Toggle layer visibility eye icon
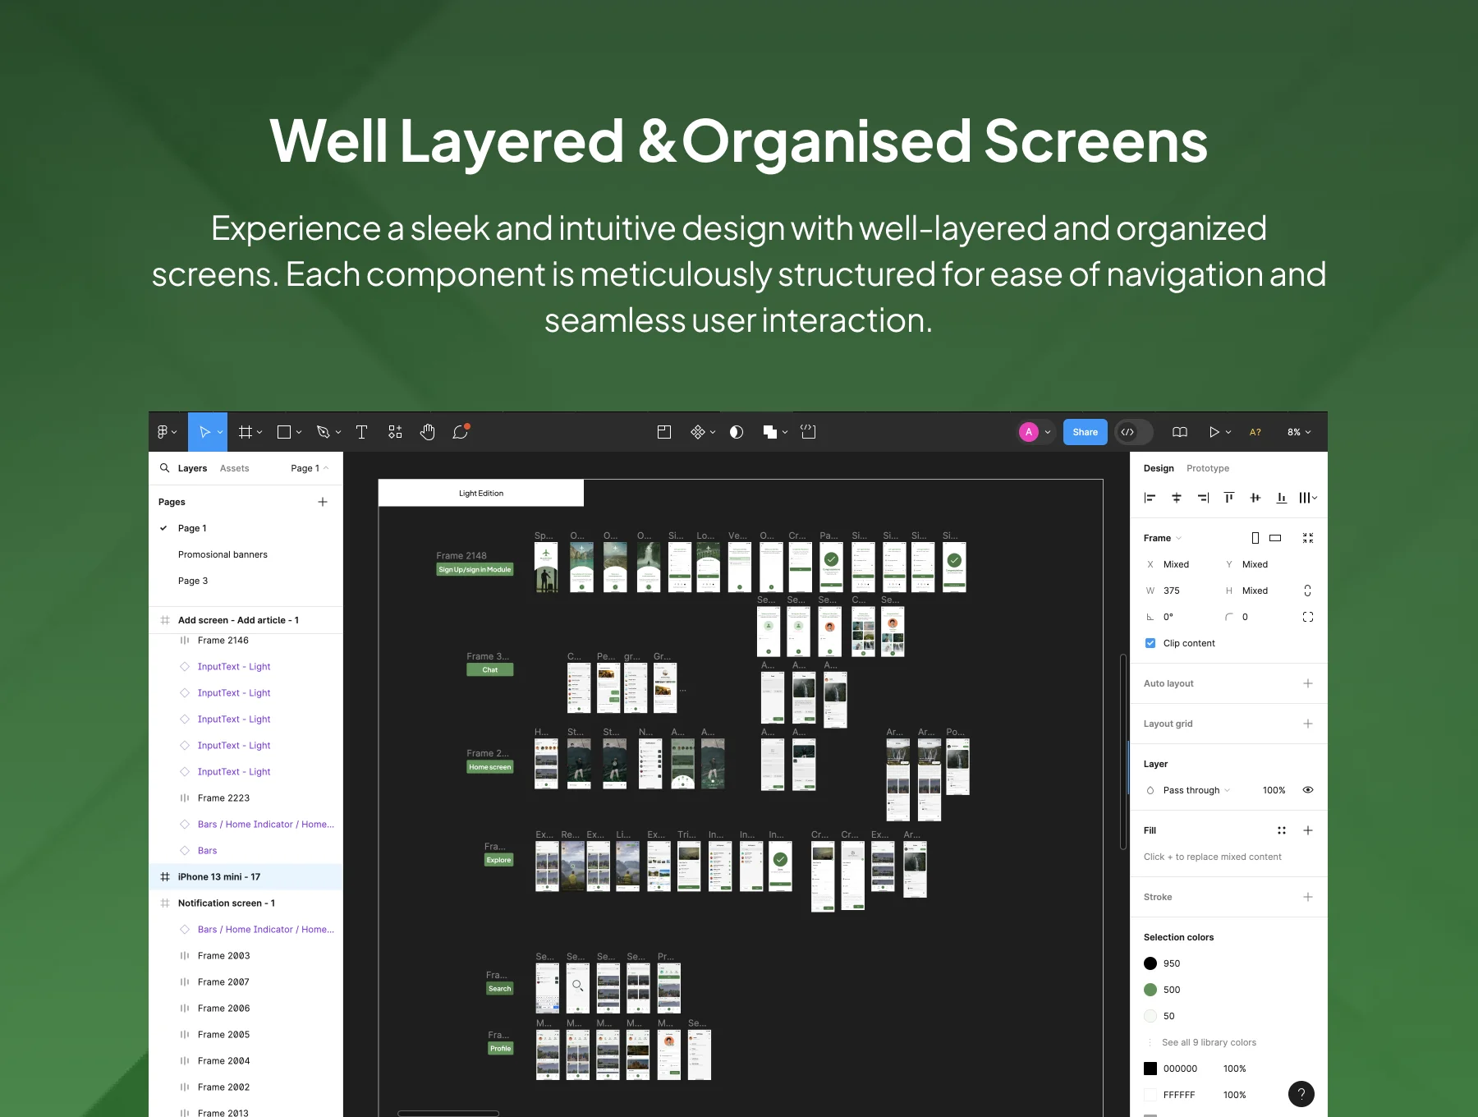 click(1308, 790)
